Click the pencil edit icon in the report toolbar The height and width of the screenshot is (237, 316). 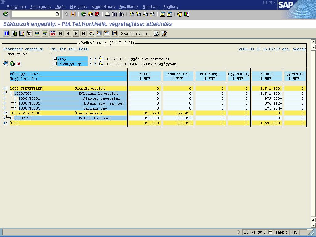[x=164, y=33]
